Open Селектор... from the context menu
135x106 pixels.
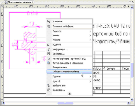[69, 90]
